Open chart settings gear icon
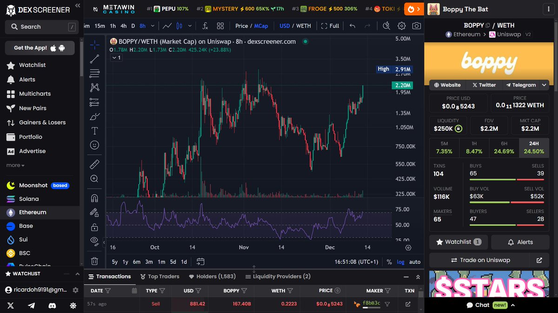 (402, 26)
